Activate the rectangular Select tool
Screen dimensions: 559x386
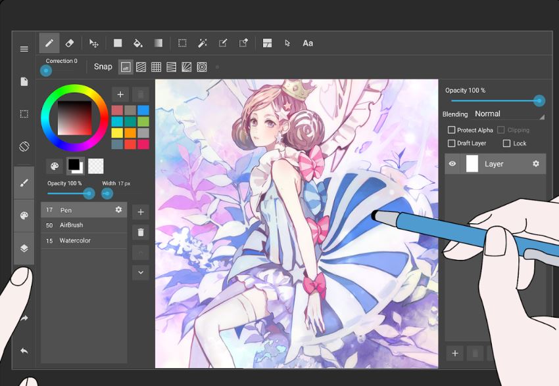[182, 43]
